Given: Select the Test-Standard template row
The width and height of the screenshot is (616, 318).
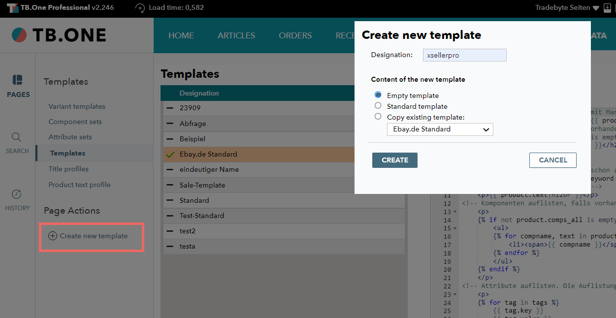Looking at the screenshot, I should coord(284,216).
